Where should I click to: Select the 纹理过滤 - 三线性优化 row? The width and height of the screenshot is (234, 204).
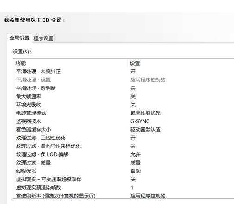[124, 138]
